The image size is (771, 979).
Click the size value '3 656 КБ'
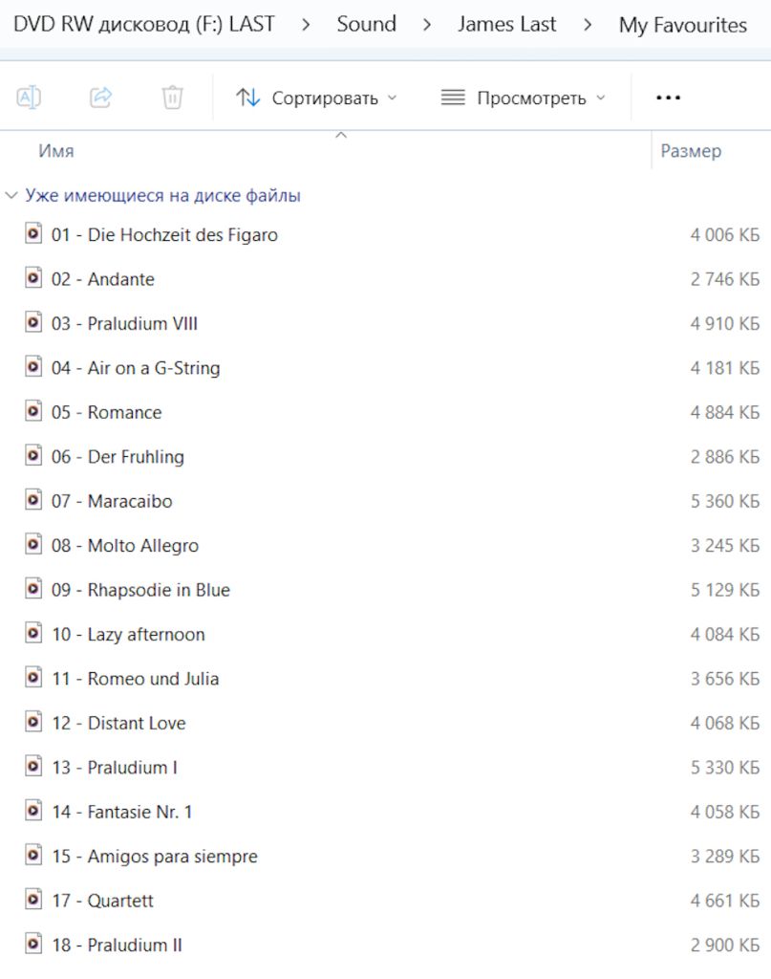(x=725, y=679)
